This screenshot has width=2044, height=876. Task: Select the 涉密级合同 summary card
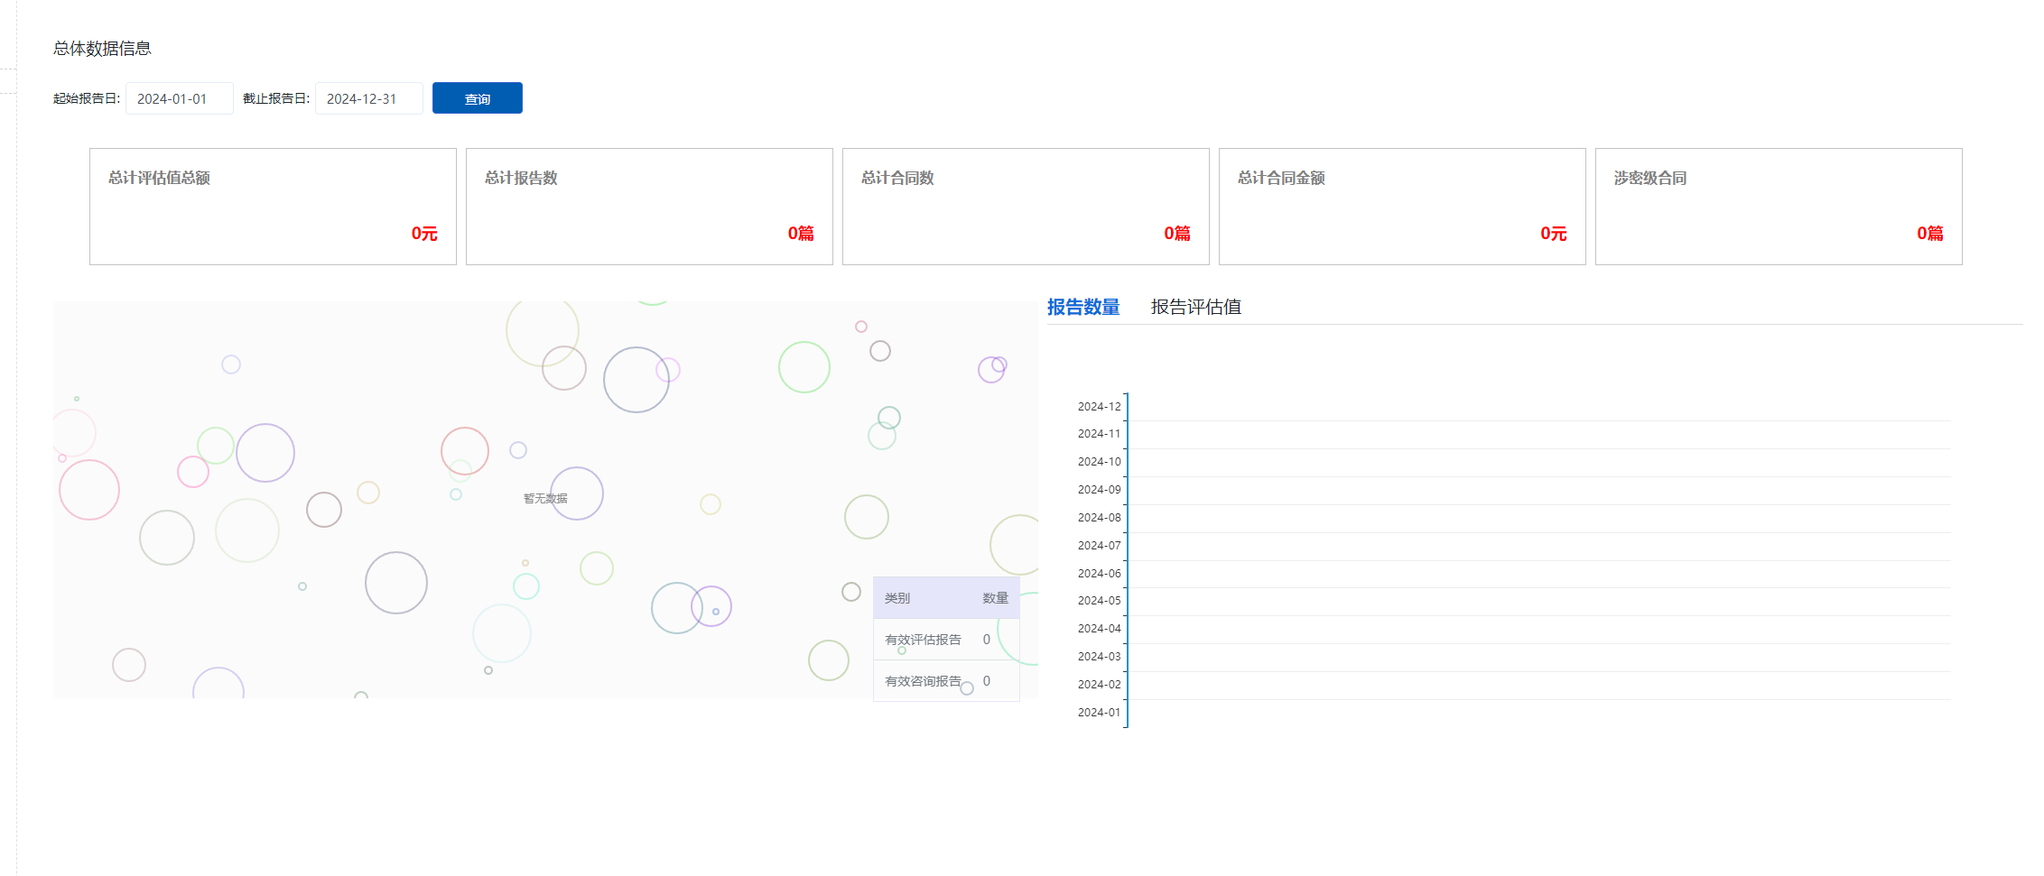1779,207
